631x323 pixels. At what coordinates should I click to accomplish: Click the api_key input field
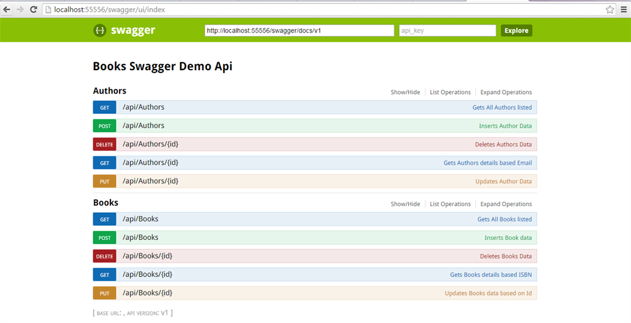click(x=447, y=30)
